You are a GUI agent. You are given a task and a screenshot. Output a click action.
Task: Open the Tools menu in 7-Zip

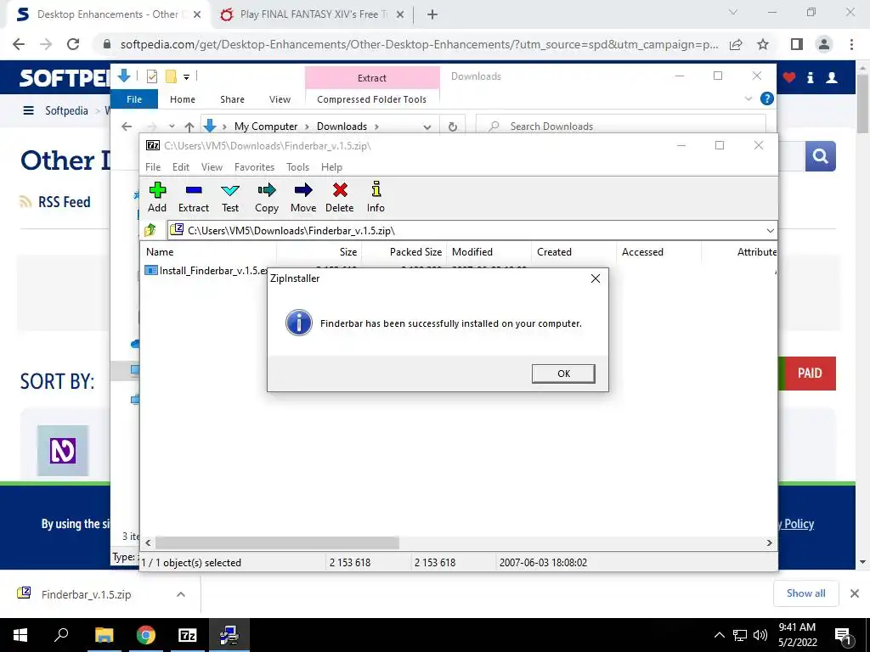[297, 167]
